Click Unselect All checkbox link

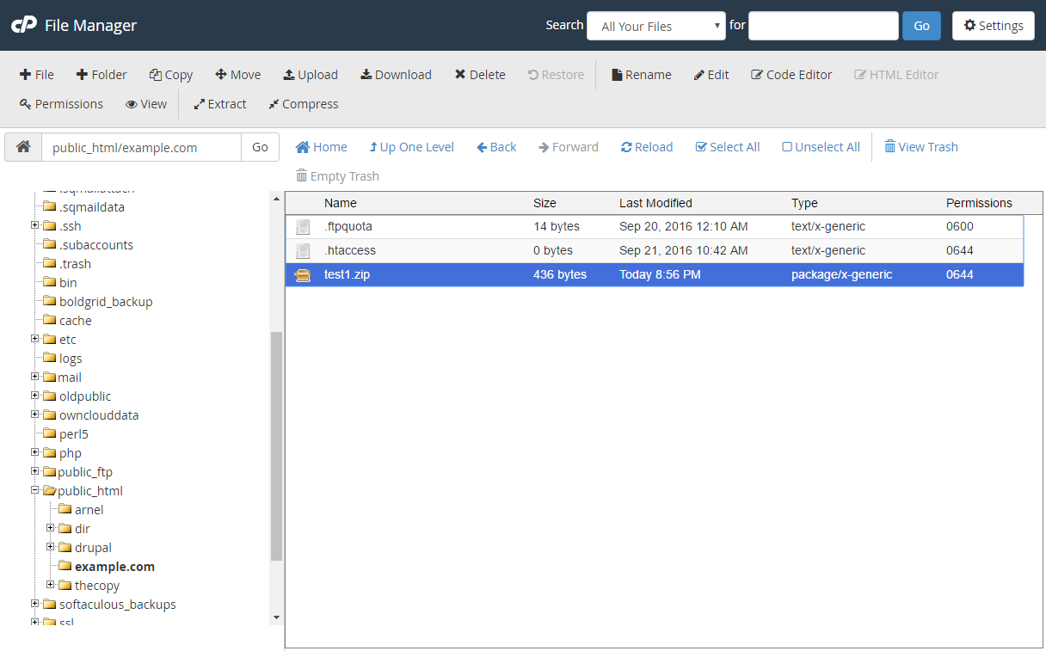pos(821,147)
